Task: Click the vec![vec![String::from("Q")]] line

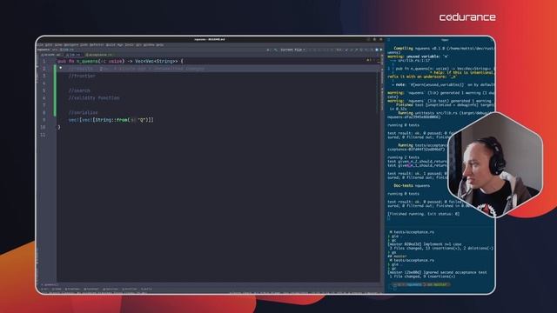Action: tap(111, 120)
